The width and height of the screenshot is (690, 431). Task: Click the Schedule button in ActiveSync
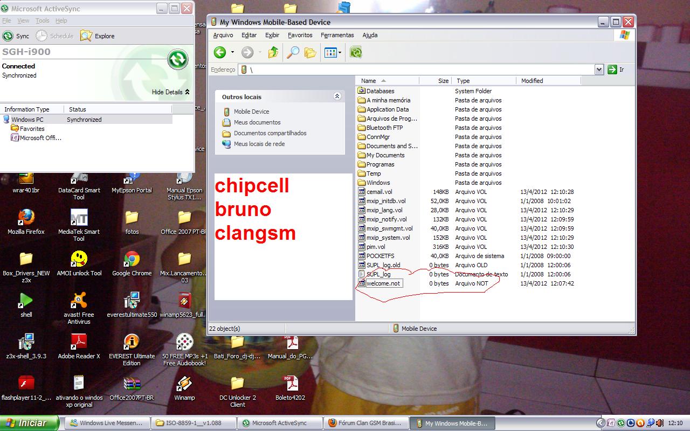pos(54,36)
